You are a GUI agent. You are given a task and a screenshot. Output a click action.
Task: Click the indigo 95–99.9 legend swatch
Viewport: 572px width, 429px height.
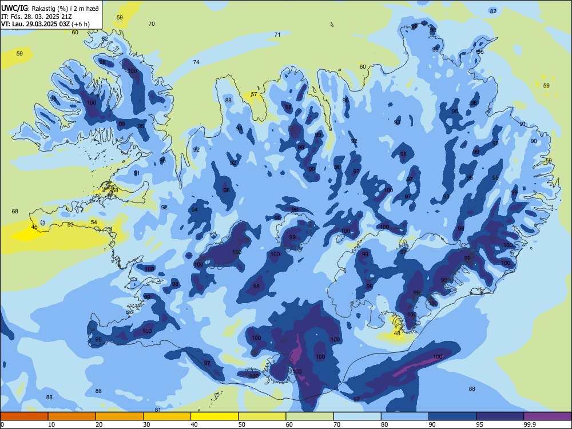point(500,416)
